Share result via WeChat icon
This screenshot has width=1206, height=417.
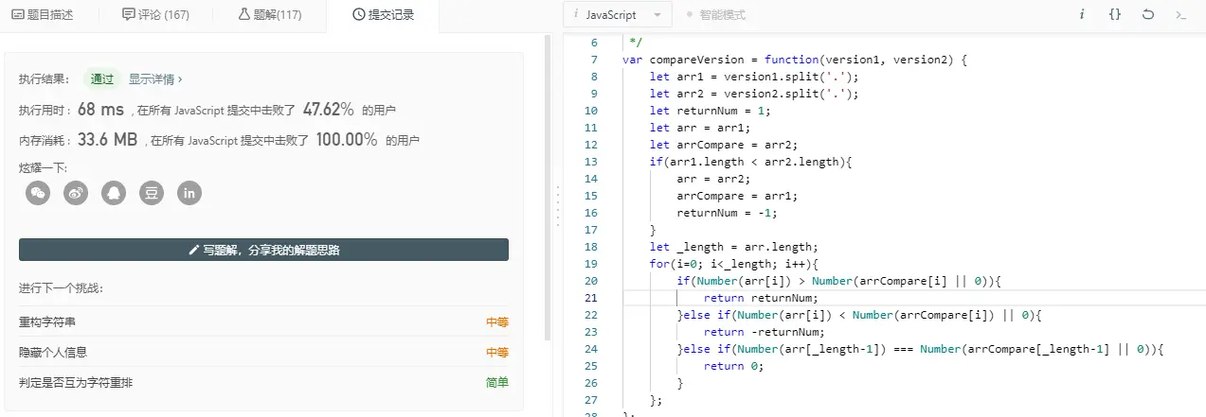pyautogui.click(x=38, y=193)
